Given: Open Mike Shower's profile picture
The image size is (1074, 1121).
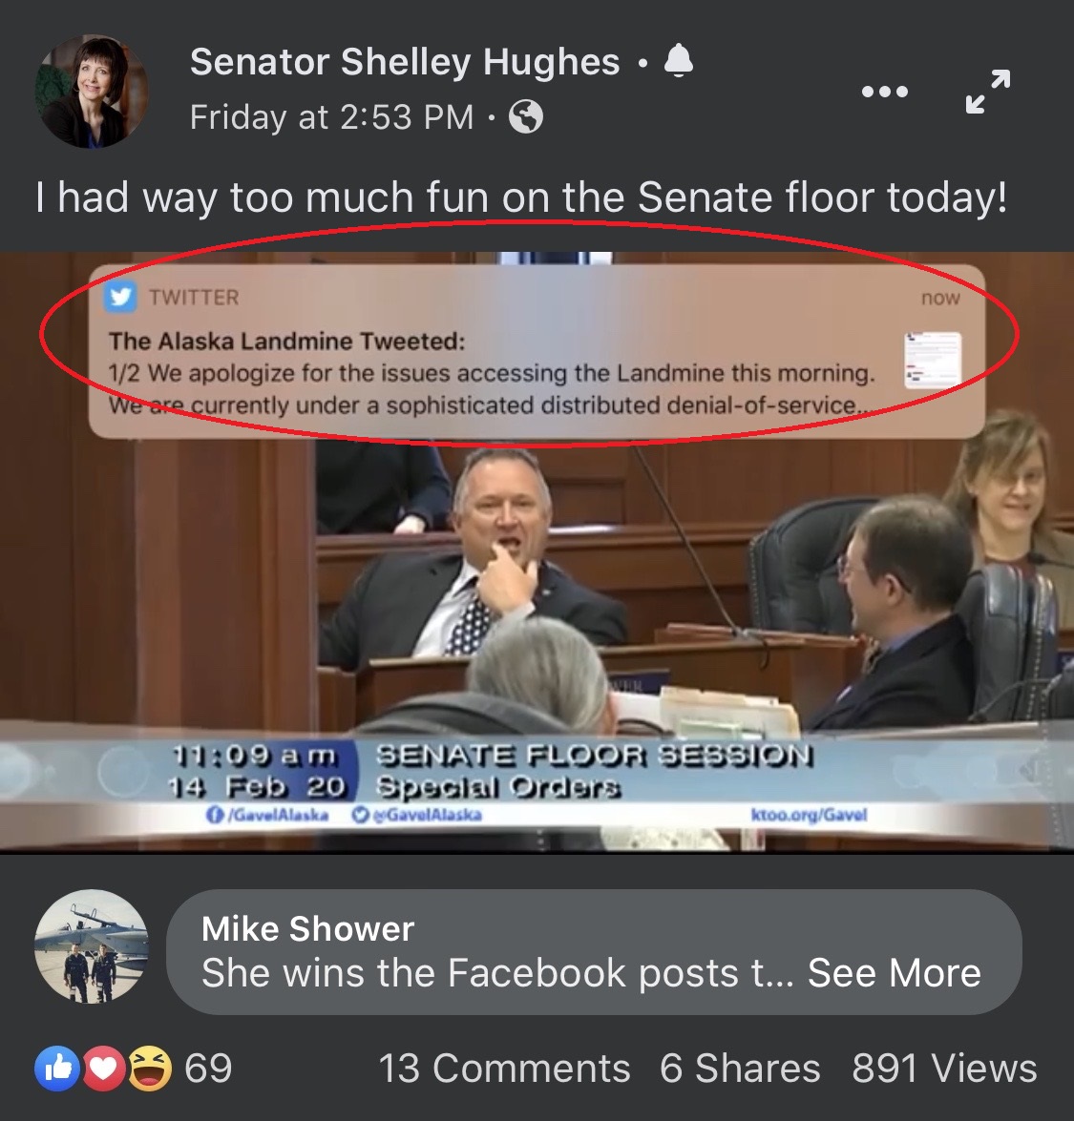Looking at the screenshot, I should pos(92,945).
